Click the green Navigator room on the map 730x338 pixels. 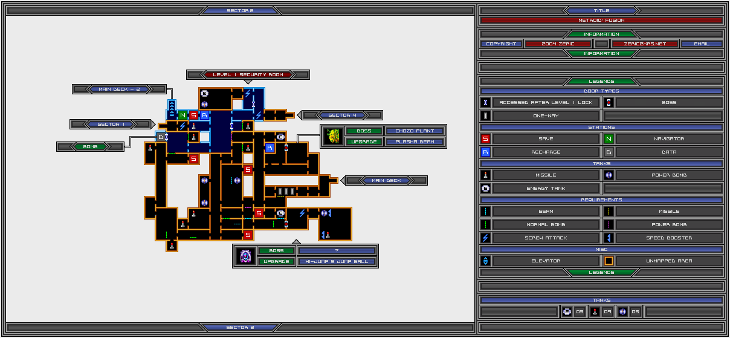pos(182,115)
